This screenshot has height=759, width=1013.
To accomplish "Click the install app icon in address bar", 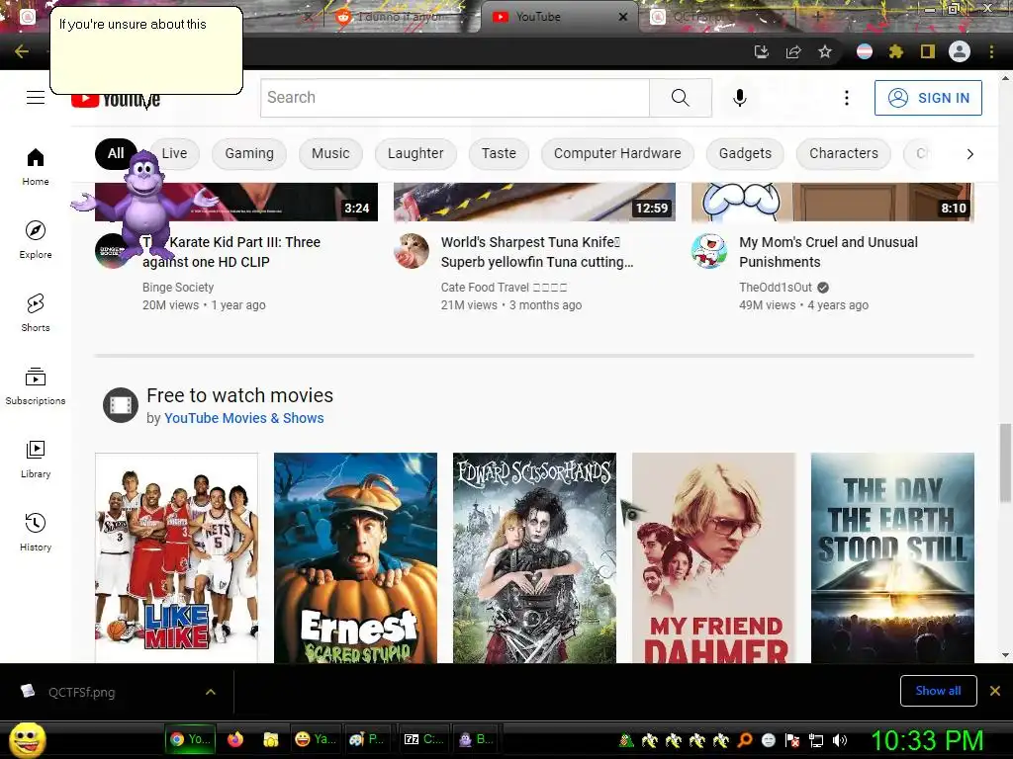I will tap(762, 51).
